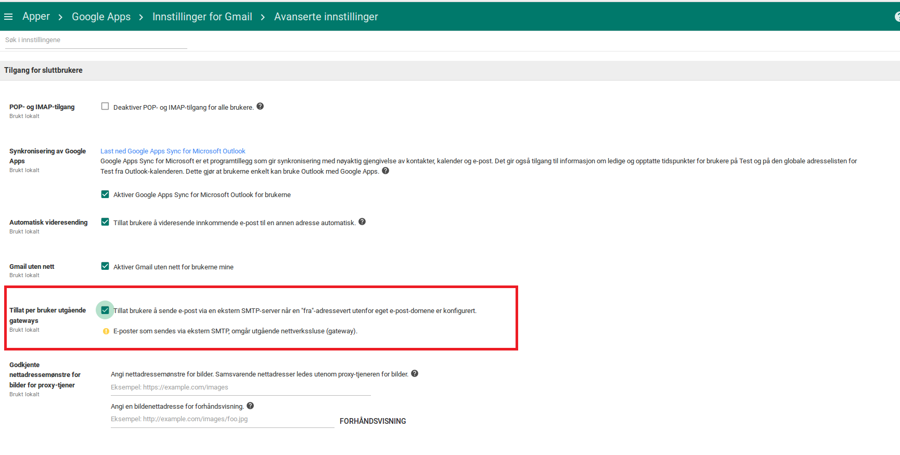The height and width of the screenshot is (455, 900).
Task: Click the POP- og IMAP-tilgang label
Action: 42,107
